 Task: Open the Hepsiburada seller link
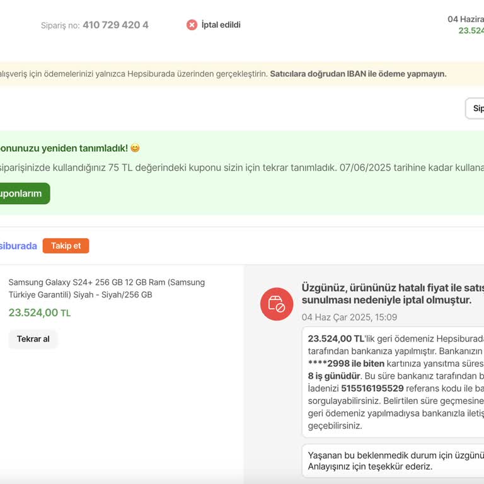[x=18, y=246]
